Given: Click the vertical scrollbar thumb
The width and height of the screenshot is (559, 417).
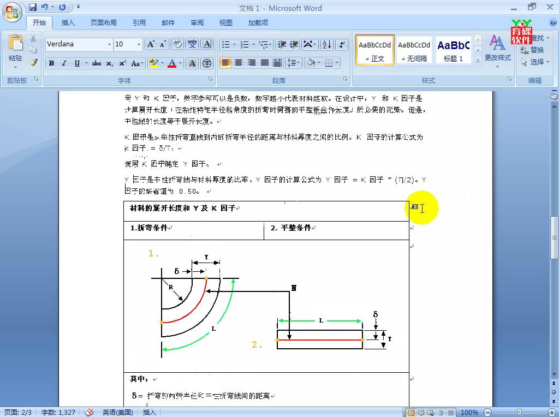Looking at the screenshot, I should 554,237.
